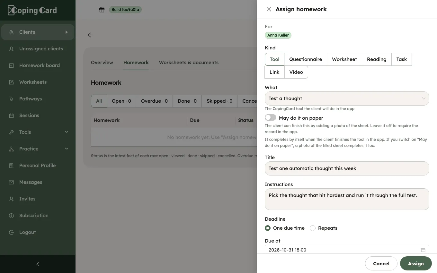Collapse the sidebar with bottom chevron
Image resolution: width=437 pixels, height=273 pixels.
click(38, 264)
